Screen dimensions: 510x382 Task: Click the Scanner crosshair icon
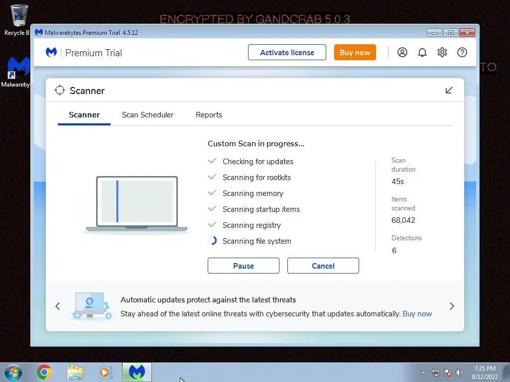click(x=60, y=91)
